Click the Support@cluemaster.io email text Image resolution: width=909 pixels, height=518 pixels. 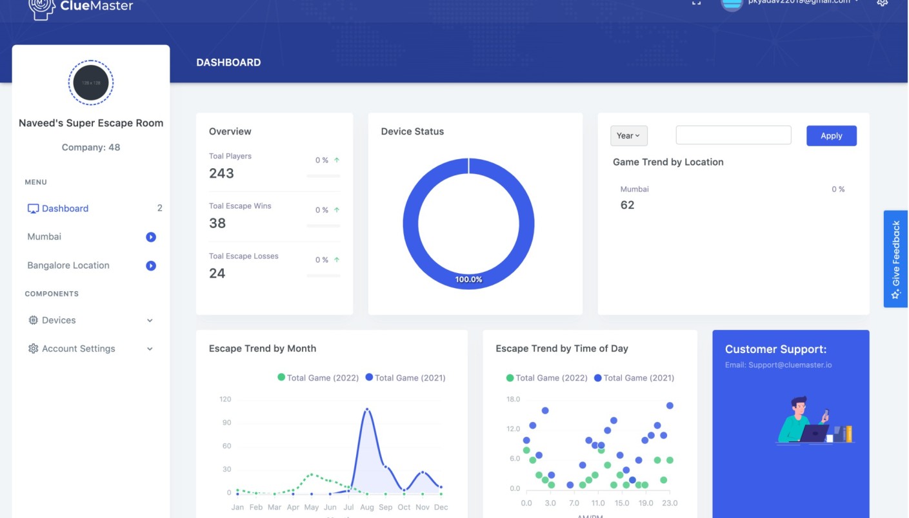click(x=790, y=365)
